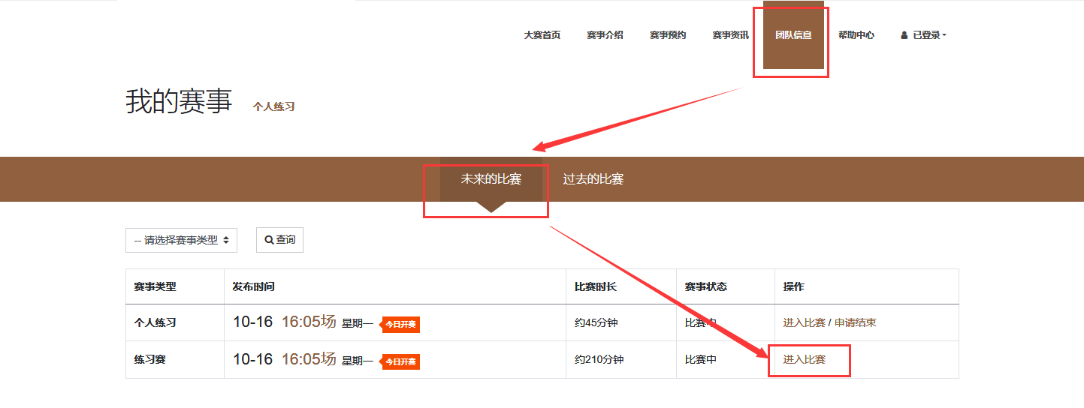The height and width of the screenshot is (408, 1084).
Task: Open 赛事资讯 navigation item
Action: point(730,35)
